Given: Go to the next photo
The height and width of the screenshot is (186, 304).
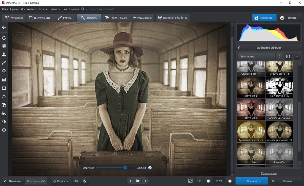Looking at the screenshot, I should tap(145, 181).
